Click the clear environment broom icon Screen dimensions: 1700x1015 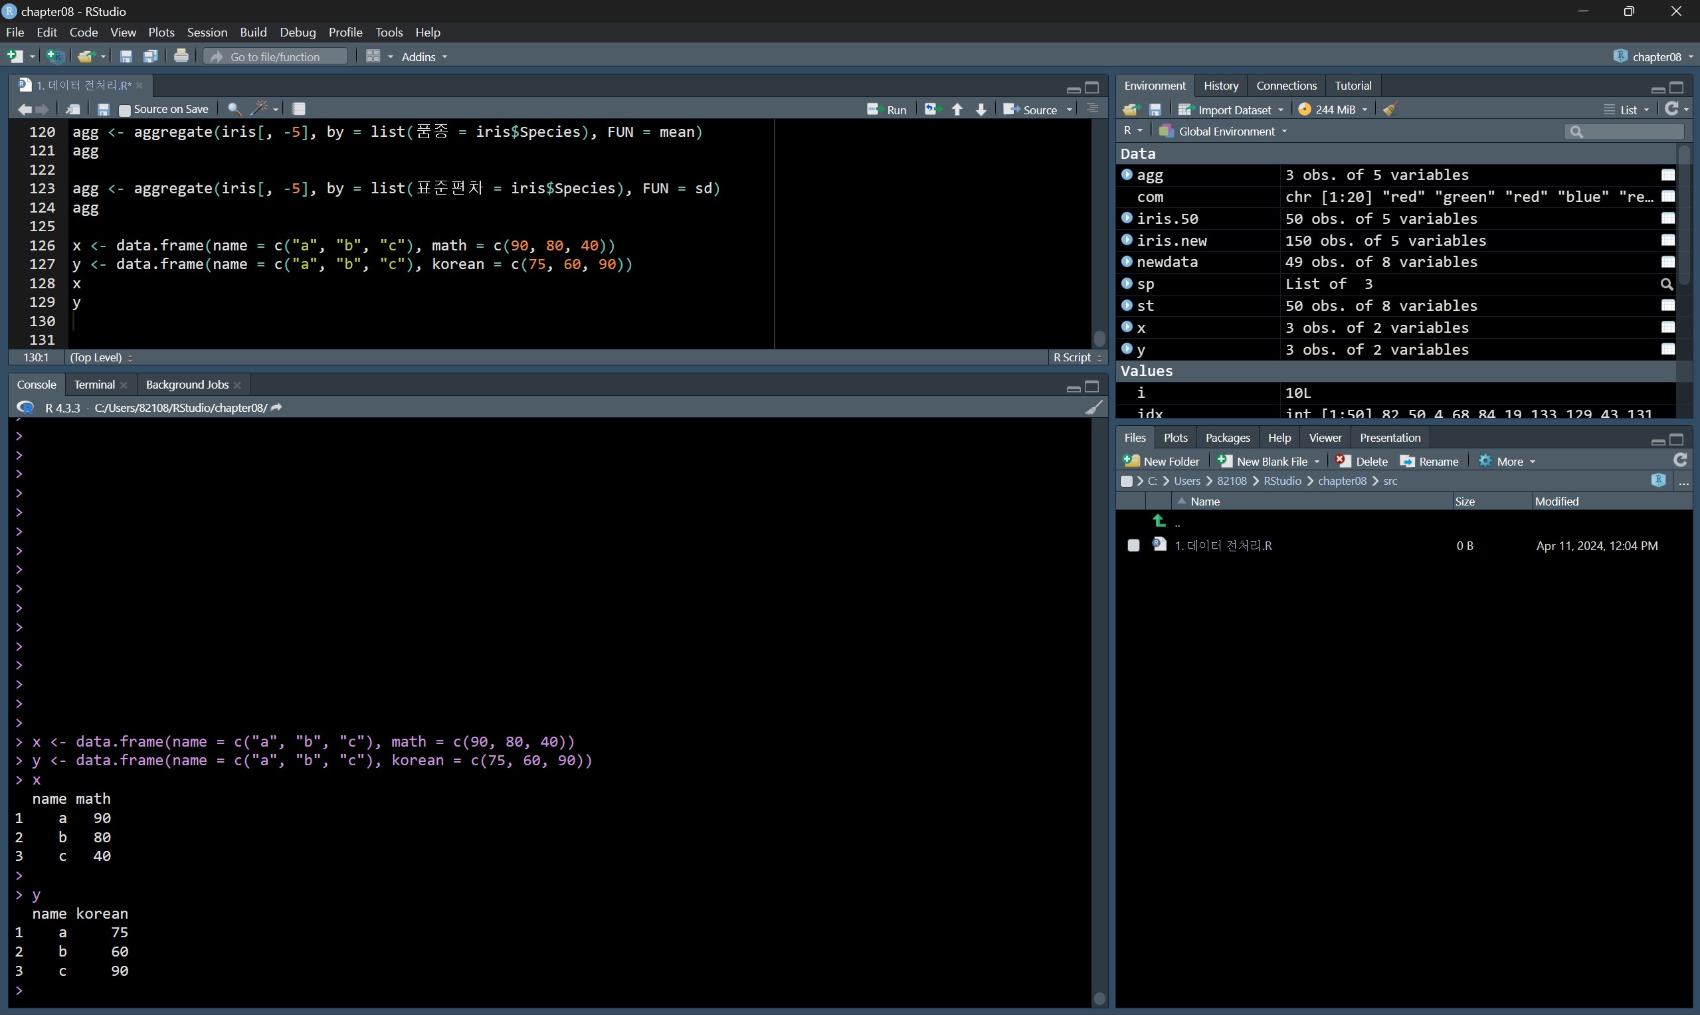tap(1390, 110)
